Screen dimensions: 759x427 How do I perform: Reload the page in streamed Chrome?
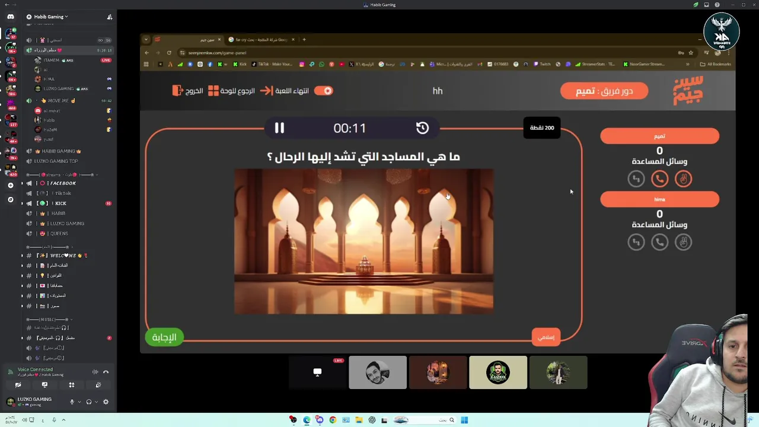click(169, 53)
